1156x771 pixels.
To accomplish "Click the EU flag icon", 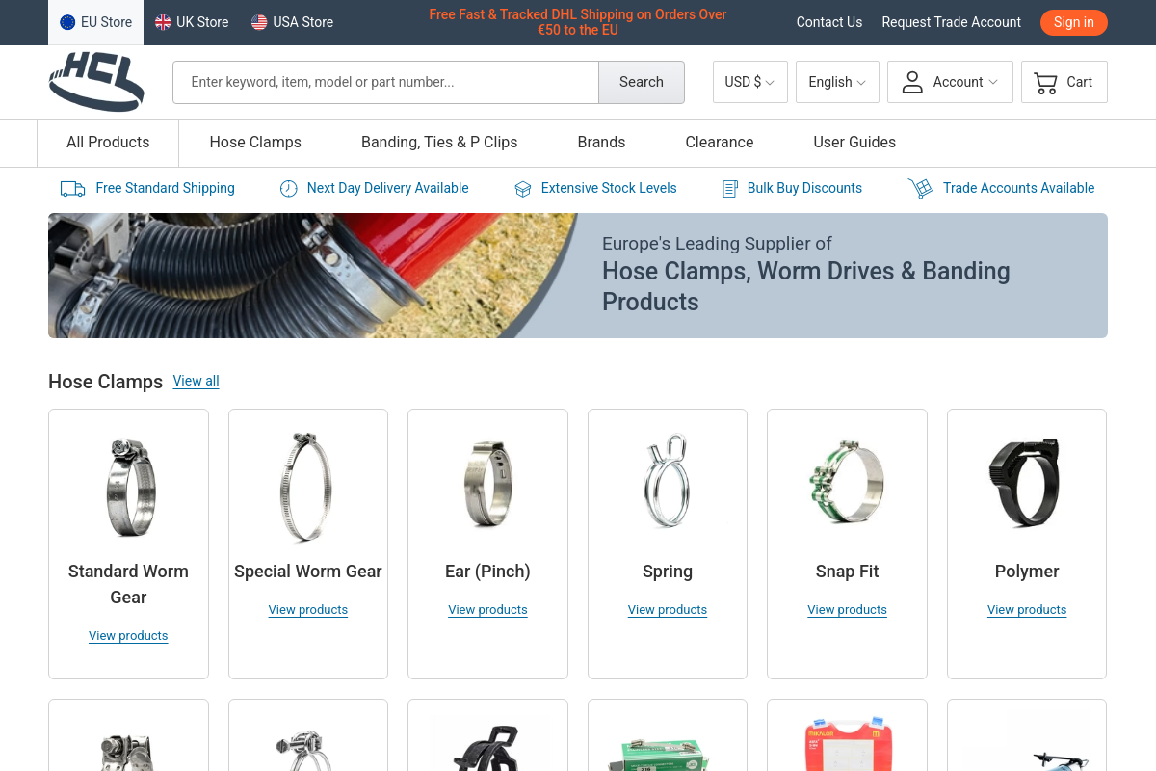I will click(x=67, y=22).
